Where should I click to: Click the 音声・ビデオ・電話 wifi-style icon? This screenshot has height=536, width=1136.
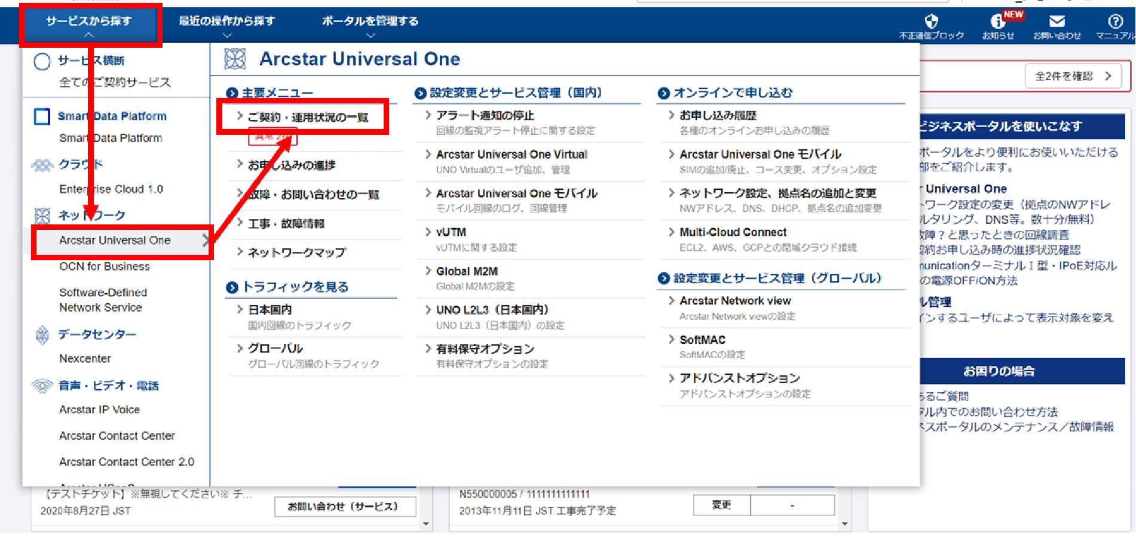pos(42,386)
